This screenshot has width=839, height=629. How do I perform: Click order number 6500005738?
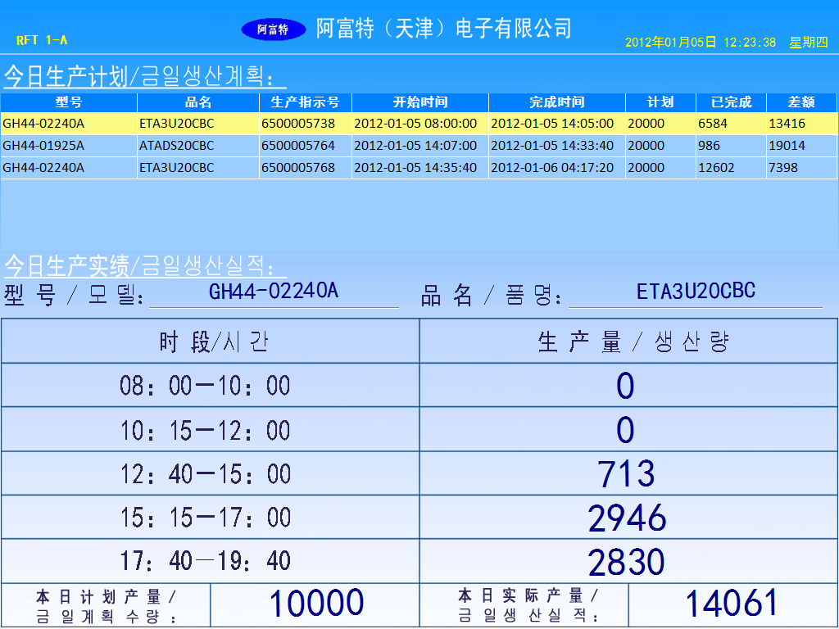coord(306,124)
